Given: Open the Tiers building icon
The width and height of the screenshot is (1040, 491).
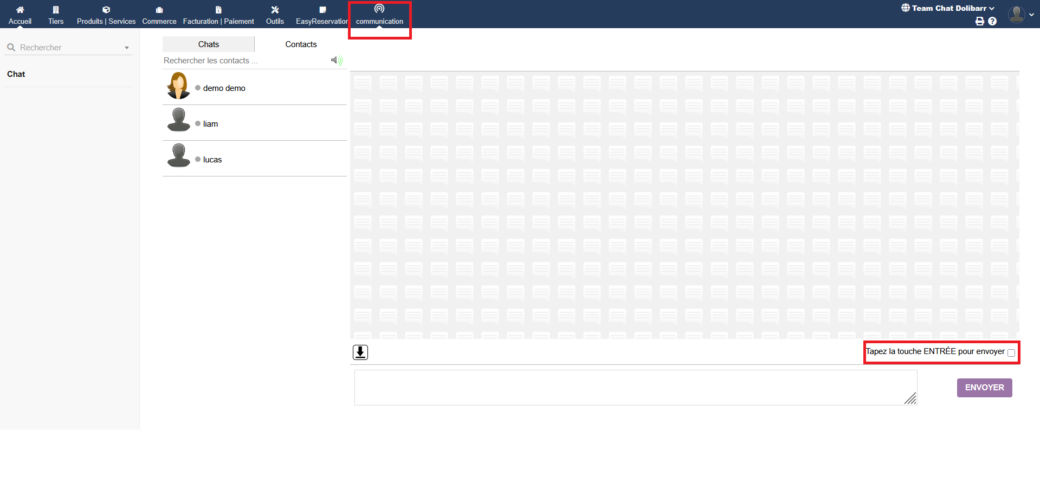Looking at the screenshot, I should pos(56,10).
